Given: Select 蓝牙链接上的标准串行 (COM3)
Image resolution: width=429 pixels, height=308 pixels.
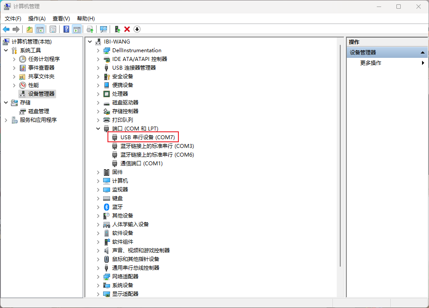Looking at the screenshot, I should point(157,146).
